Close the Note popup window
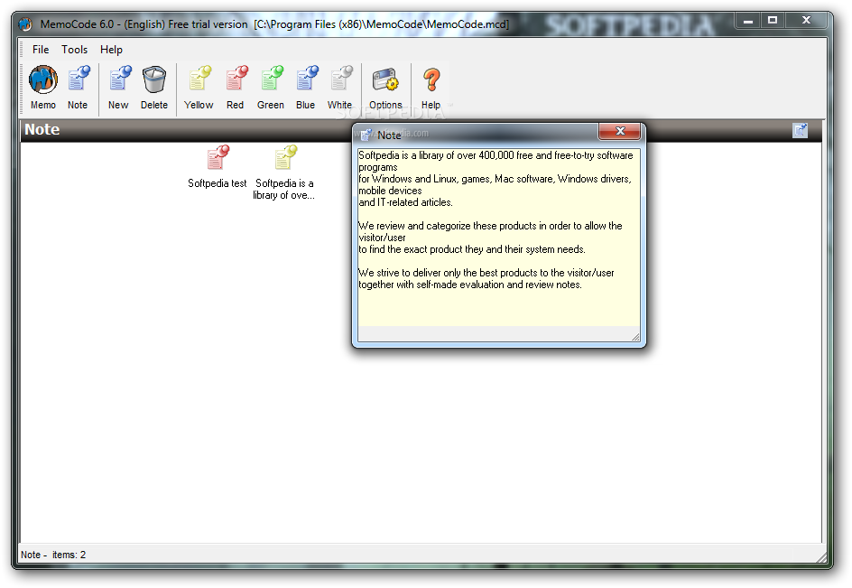 619,131
